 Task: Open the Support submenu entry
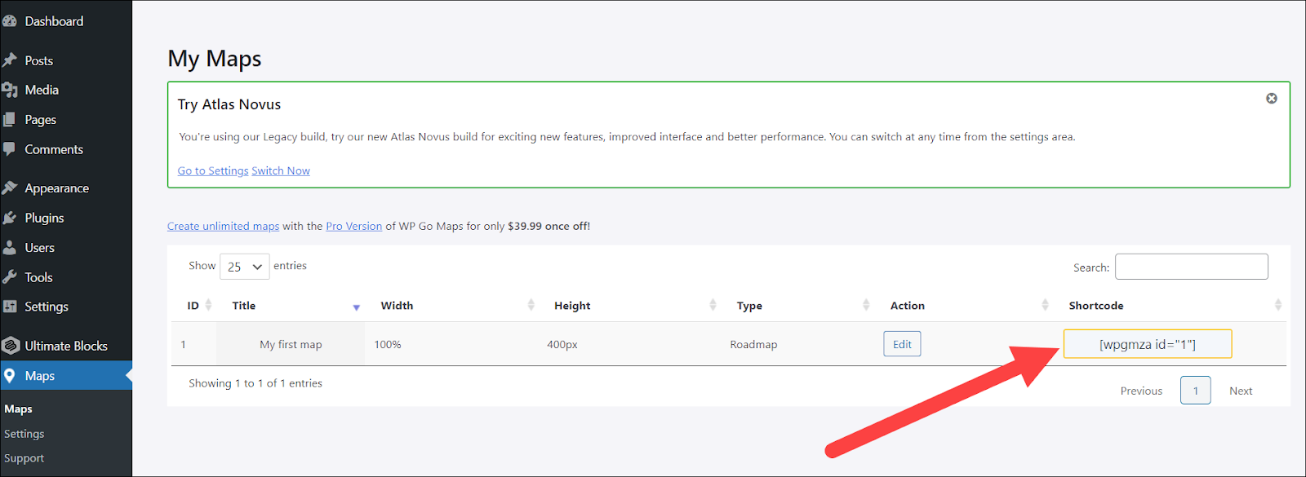(24, 458)
